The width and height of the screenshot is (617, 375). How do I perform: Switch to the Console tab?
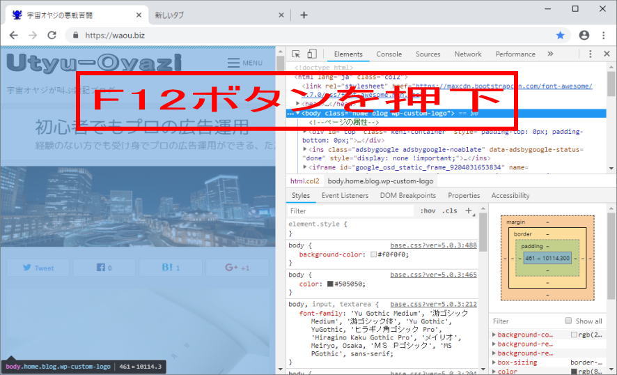click(389, 54)
